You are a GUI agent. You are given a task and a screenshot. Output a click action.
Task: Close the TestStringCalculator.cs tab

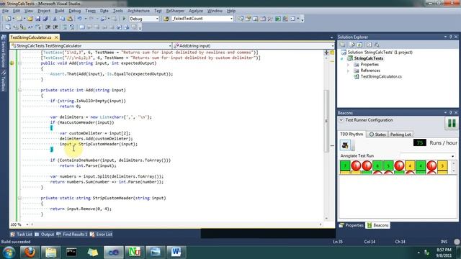coord(56,37)
